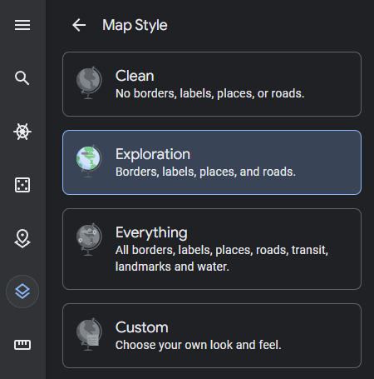
Task: Click the gray globe icon for Clean
Action: pos(89,82)
